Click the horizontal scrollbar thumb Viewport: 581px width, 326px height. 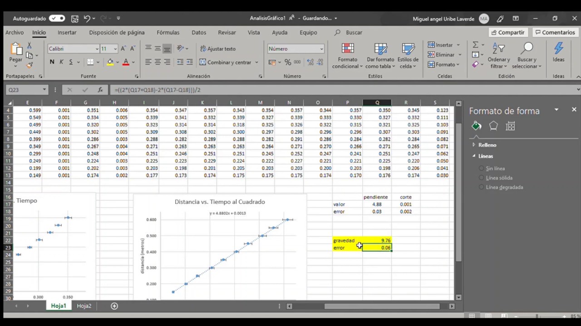[x=382, y=307]
